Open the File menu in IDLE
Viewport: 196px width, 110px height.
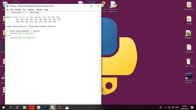(x=7, y=9)
